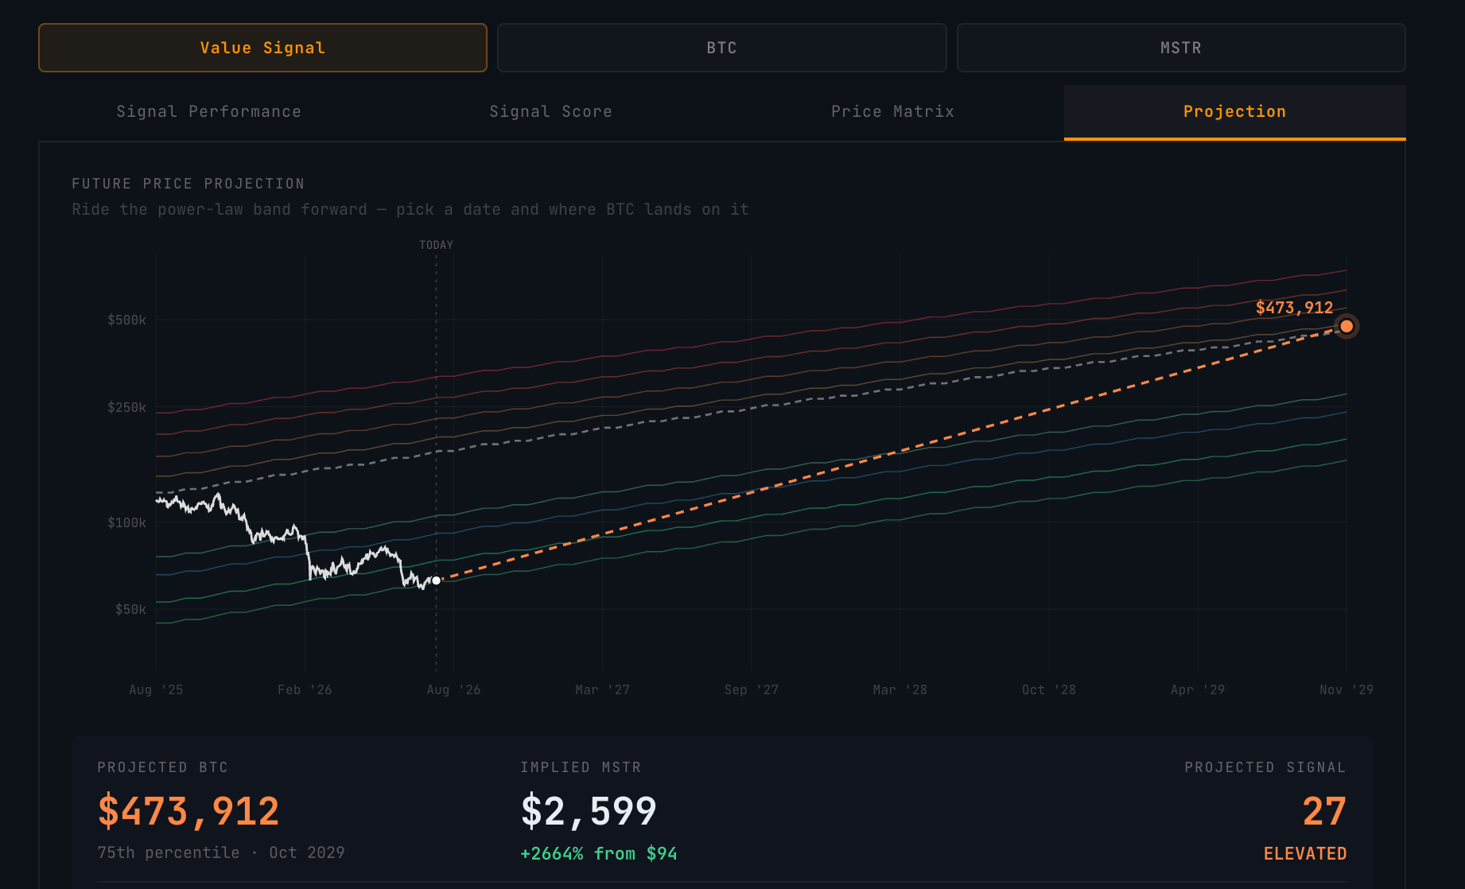Click the $100k y-axis label
The height and width of the screenshot is (889, 1465).
point(127,522)
